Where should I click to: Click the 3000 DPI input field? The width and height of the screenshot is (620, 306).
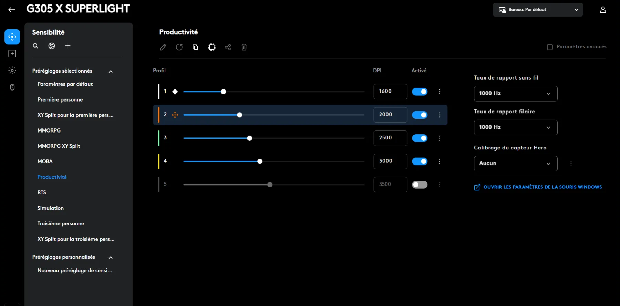pos(390,161)
